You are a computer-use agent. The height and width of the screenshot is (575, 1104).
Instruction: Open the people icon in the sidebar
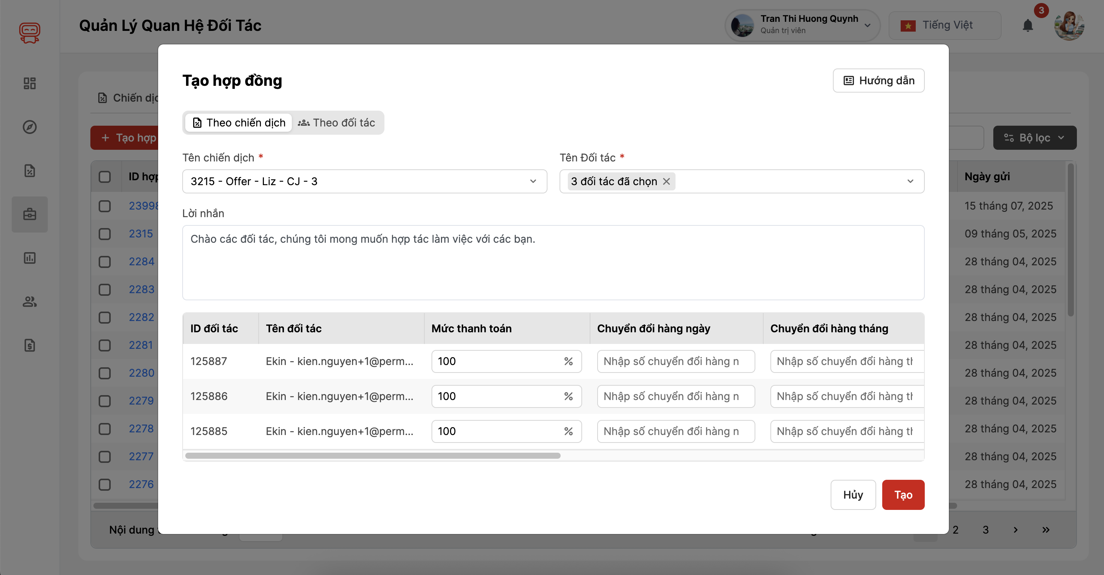(x=30, y=302)
